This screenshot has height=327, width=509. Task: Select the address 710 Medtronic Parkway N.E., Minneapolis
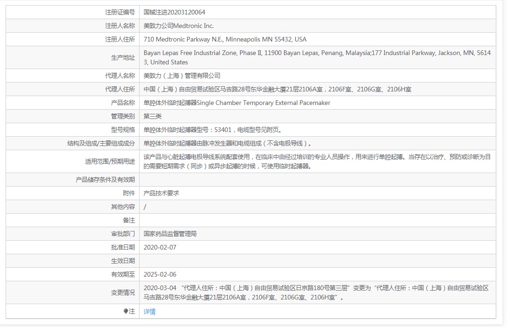pos(225,40)
